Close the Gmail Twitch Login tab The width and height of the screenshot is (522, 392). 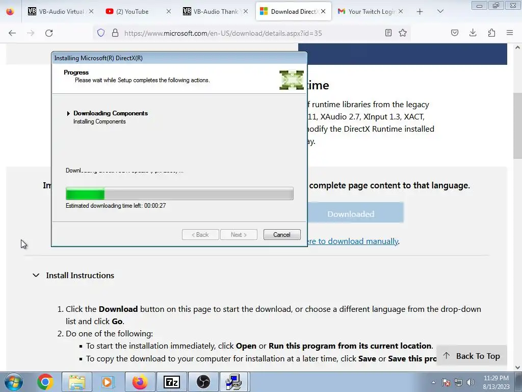[x=401, y=11]
